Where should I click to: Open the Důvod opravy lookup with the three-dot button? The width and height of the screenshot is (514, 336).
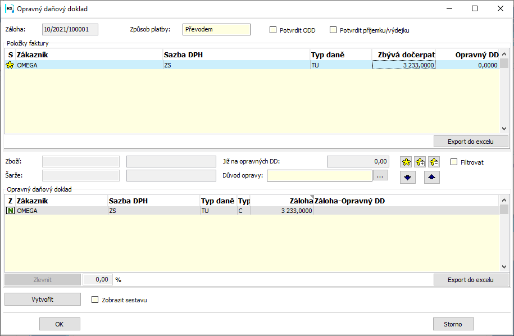[380, 176]
